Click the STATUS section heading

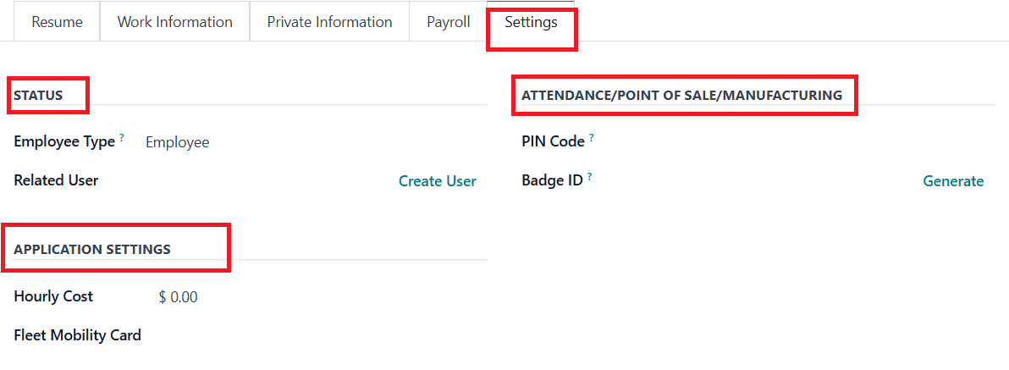pos(38,96)
